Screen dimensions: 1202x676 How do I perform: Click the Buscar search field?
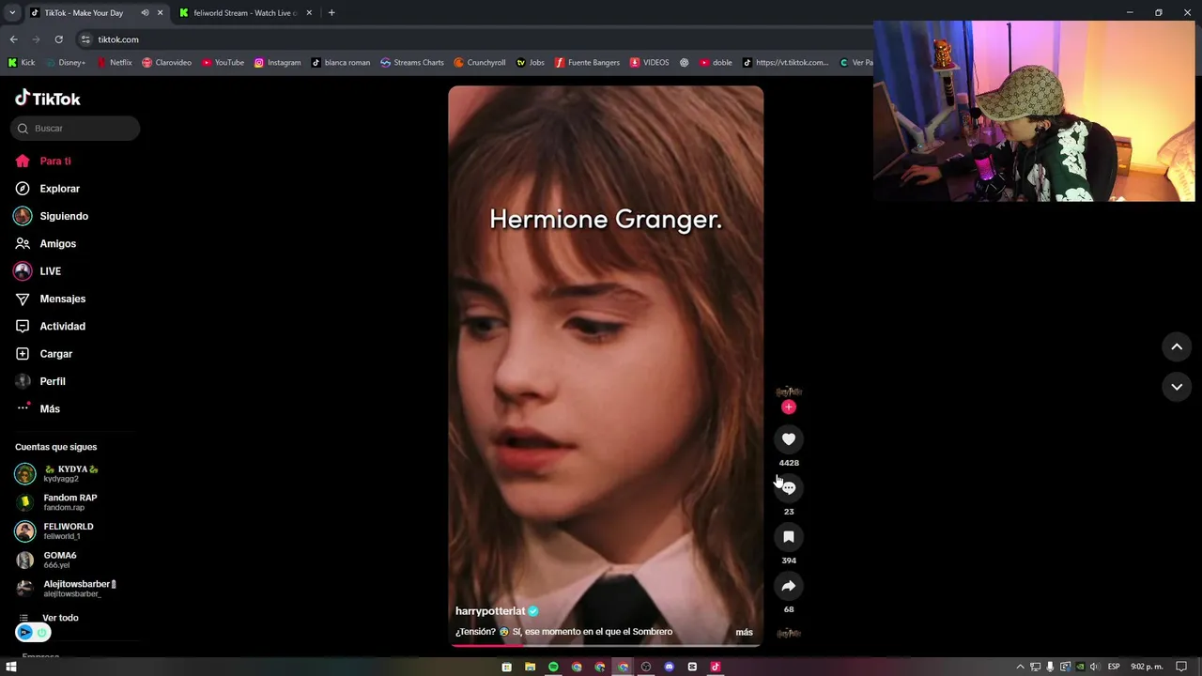coord(75,129)
